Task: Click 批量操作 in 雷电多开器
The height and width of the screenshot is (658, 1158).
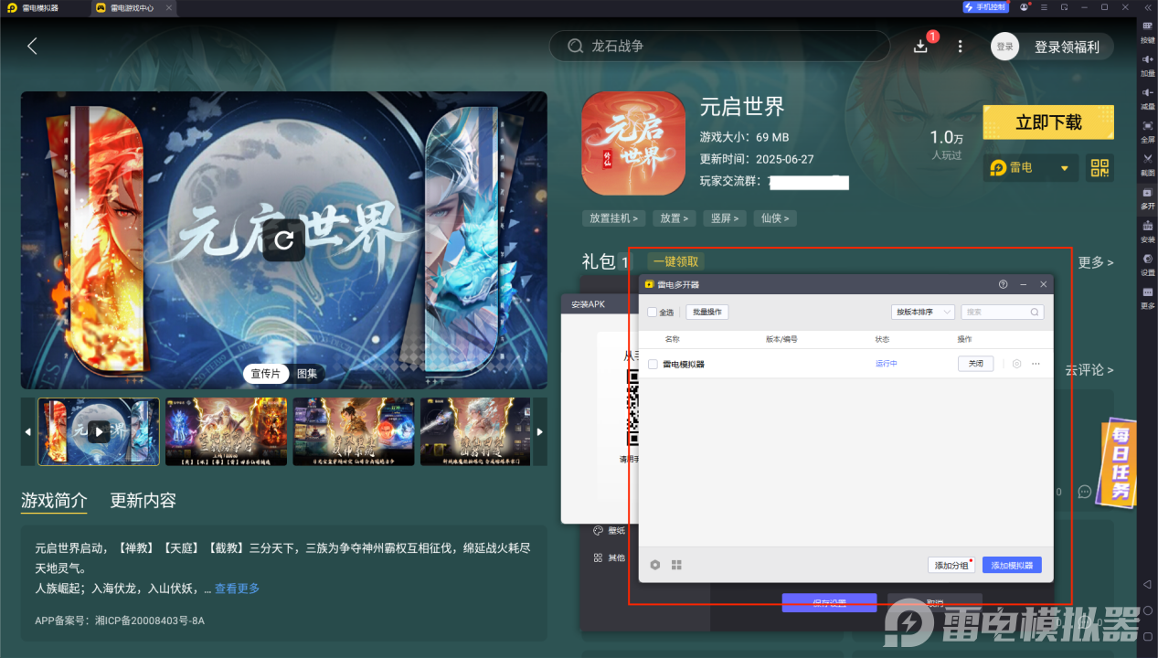Action: click(x=707, y=312)
